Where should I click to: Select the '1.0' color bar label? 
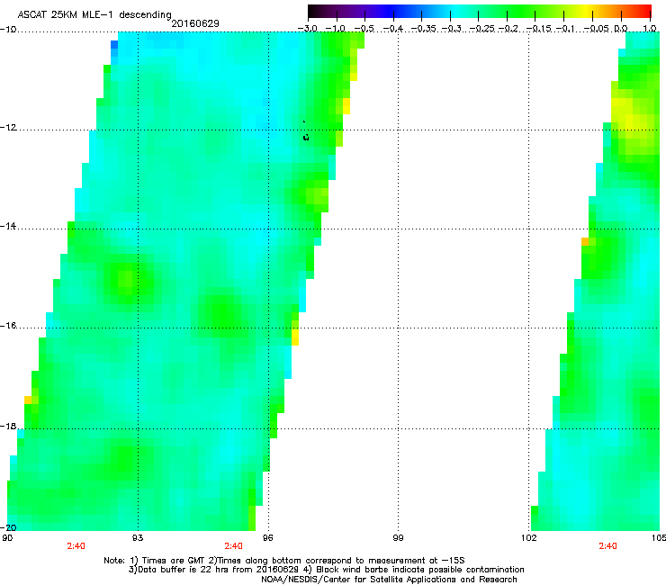pyautogui.click(x=650, y=29)
